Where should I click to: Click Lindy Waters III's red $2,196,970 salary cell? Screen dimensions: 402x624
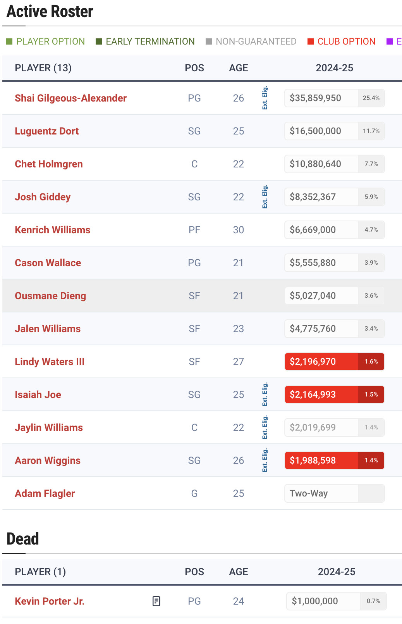click(321, 362)
